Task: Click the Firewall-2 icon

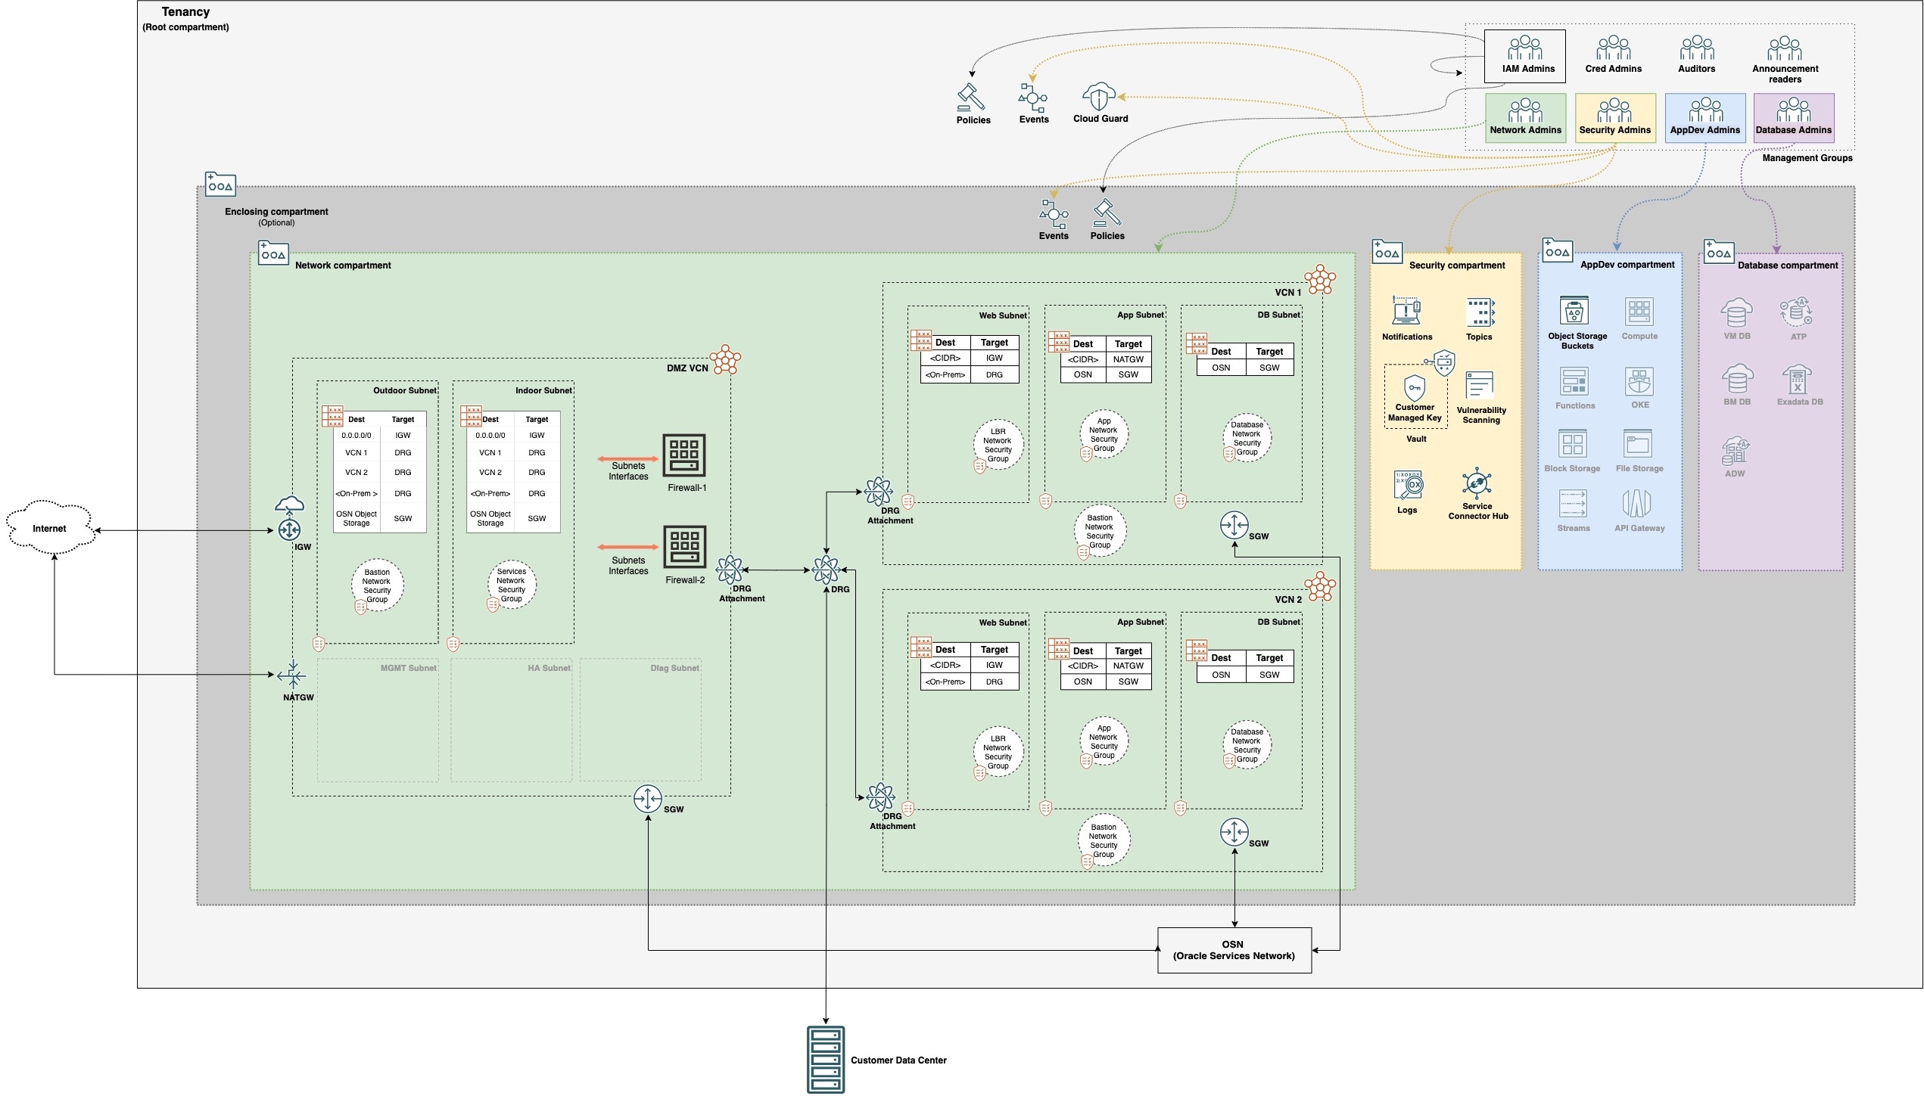Action: (x=684, y=547)
